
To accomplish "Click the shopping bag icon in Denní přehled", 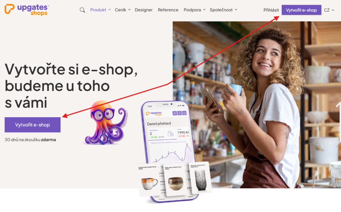I will coord(170,133).
